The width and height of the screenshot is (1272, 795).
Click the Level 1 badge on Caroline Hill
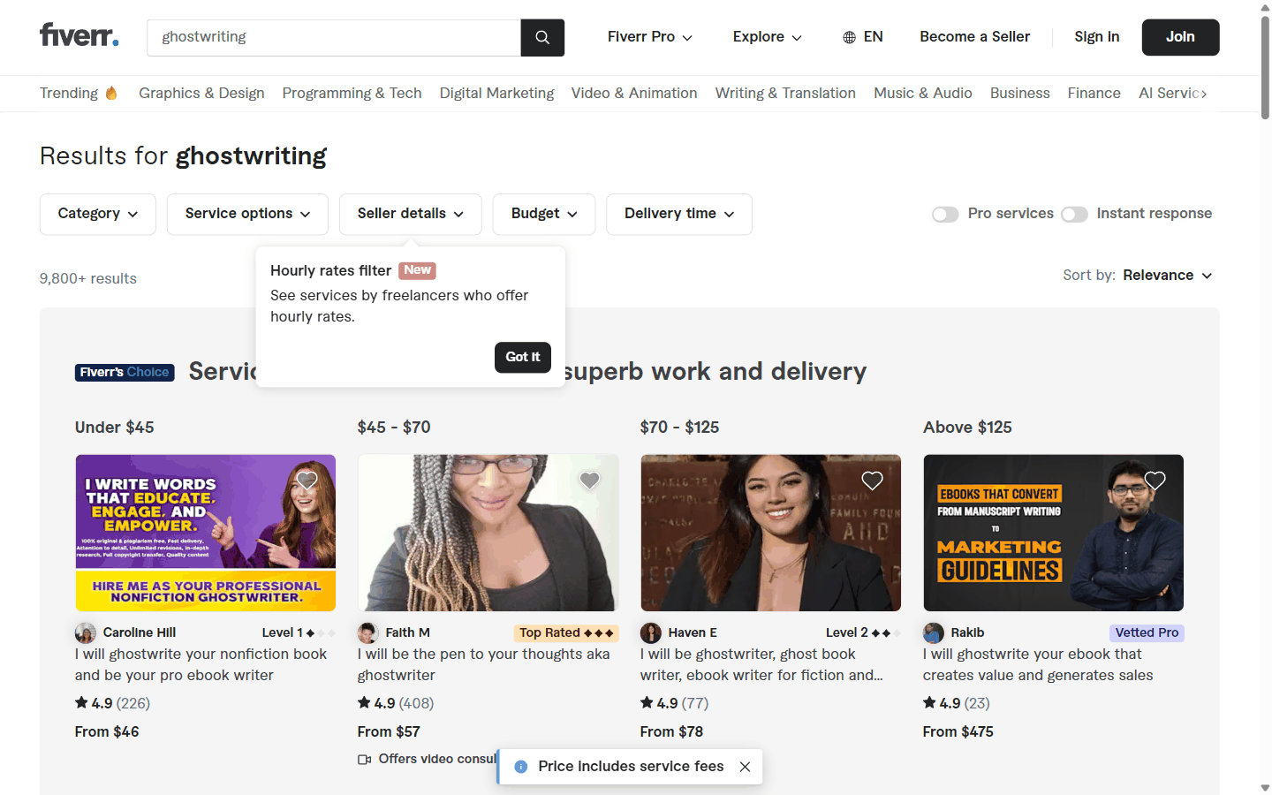click(299, 632)
